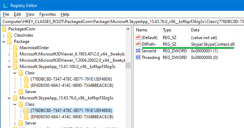Open the Favorites menu
The width and height of the screenshot is (244, 128).
[47, 14]
